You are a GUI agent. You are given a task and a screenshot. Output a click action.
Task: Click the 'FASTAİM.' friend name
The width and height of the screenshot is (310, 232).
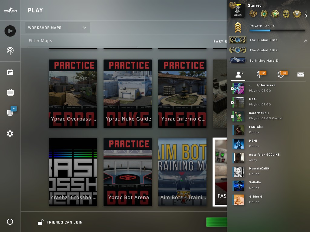tap(256, 127)
